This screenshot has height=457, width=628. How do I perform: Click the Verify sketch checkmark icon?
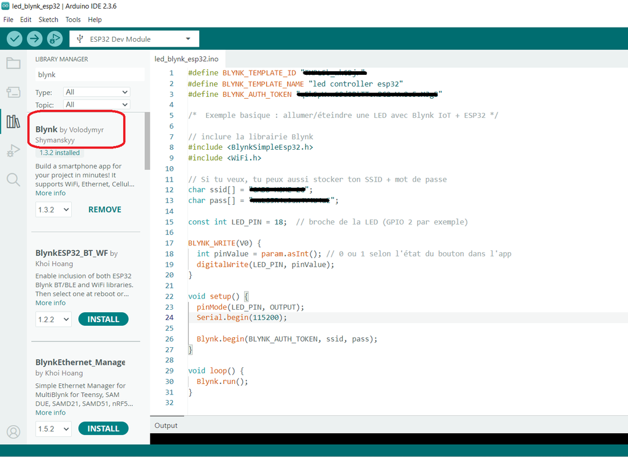coord(14,38)
